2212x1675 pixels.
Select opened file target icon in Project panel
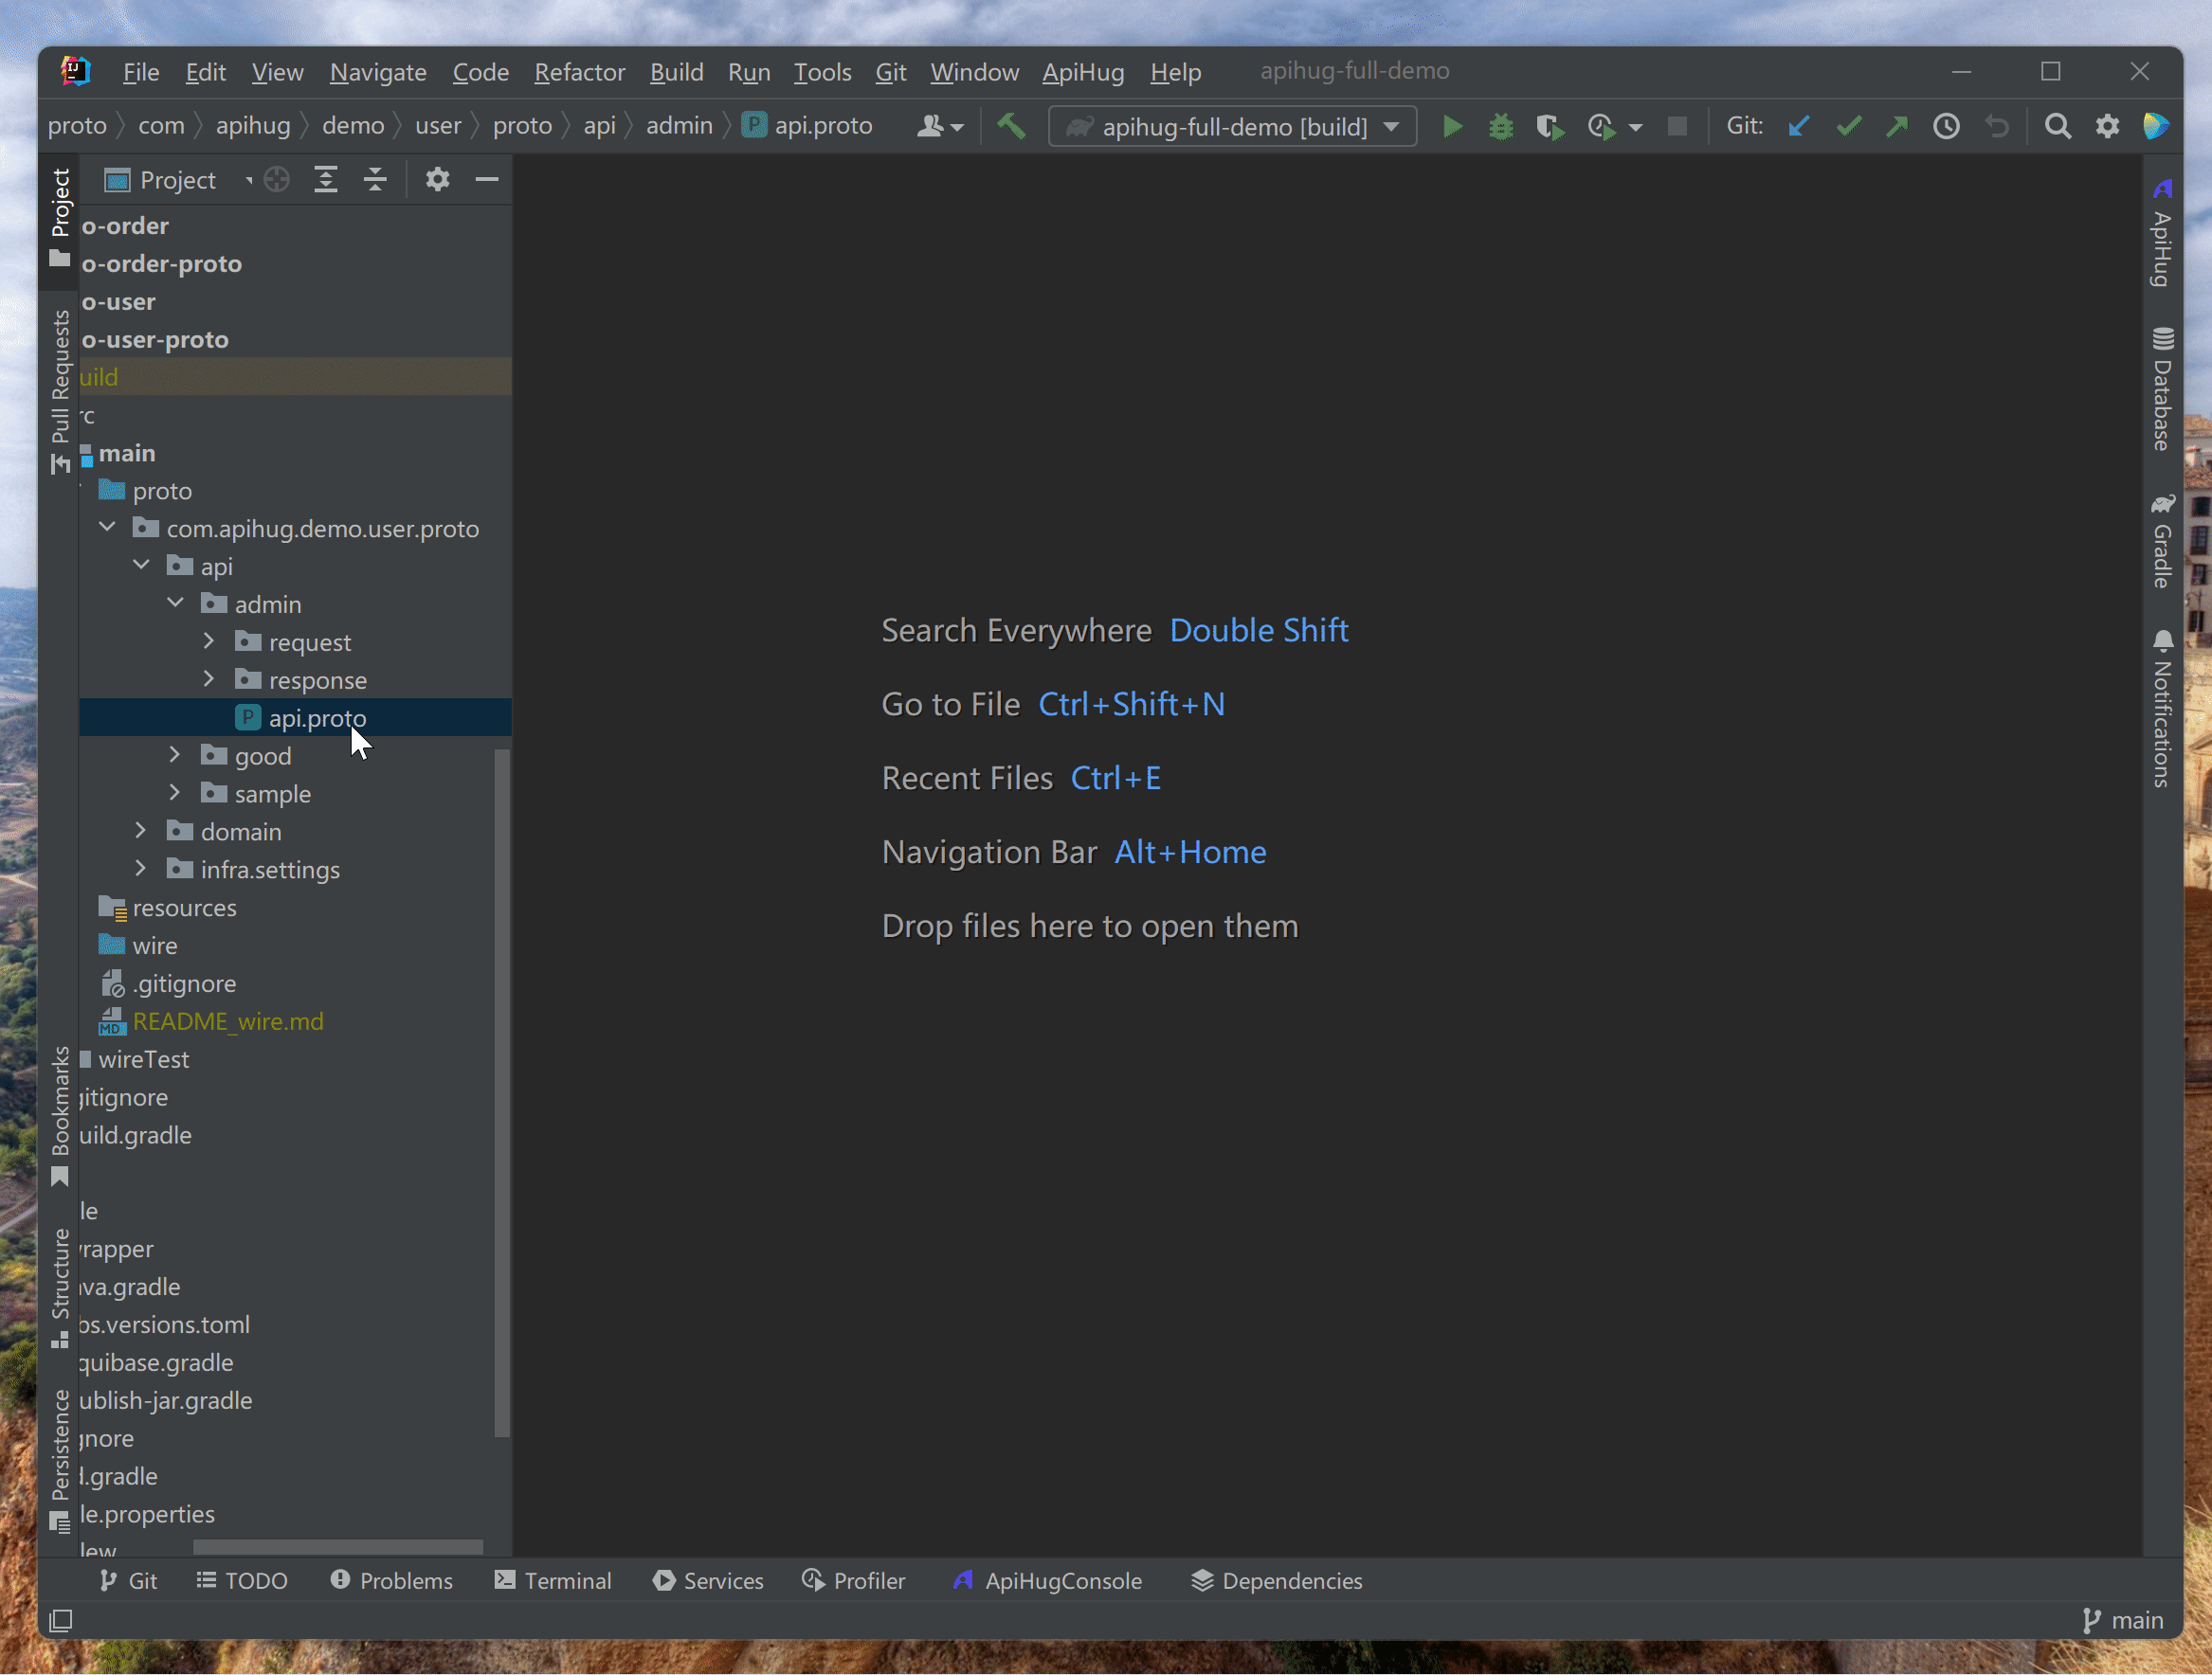[277, 180]
